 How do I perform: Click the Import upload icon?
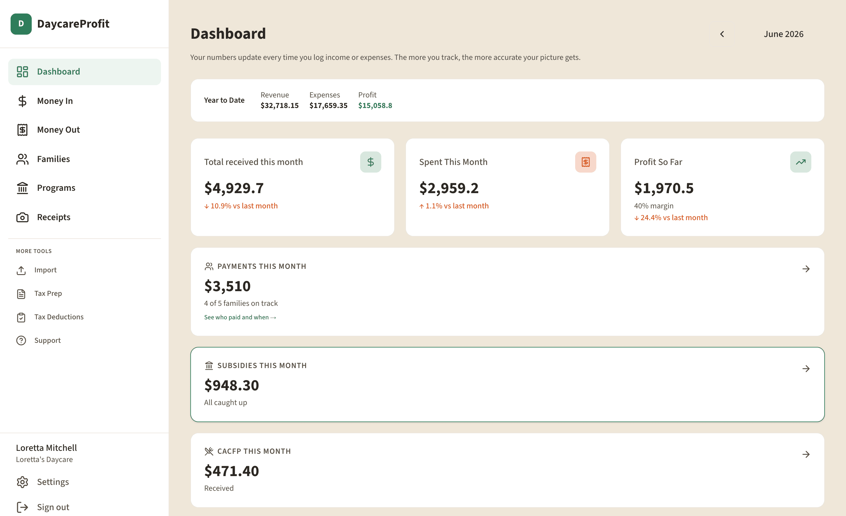pos(21,270)
